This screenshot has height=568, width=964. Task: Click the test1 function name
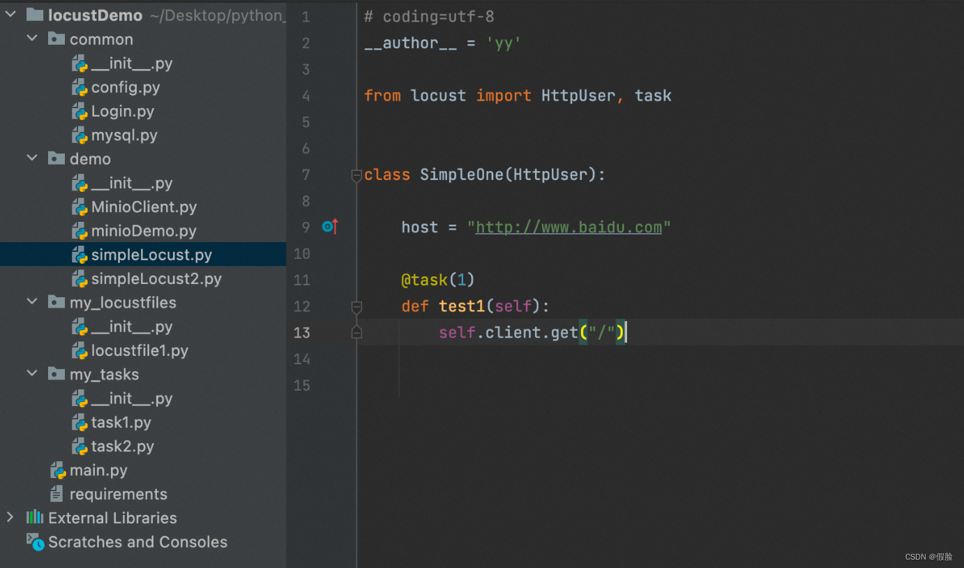click(462, 306)
